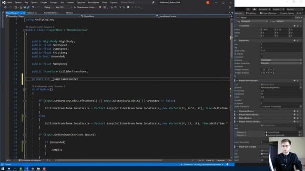This screenshot has width=305, height=171.
Task: Click the code editor vertical scrollbar
Action: pyautogui.click(x=232, y=41)
